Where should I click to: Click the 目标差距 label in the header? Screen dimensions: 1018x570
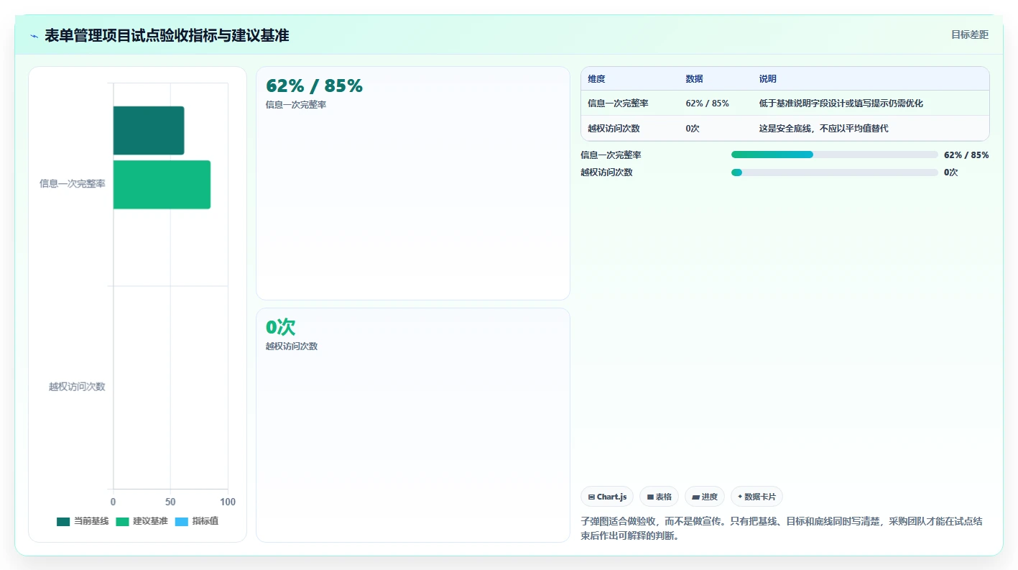click(x=970, y=35)
